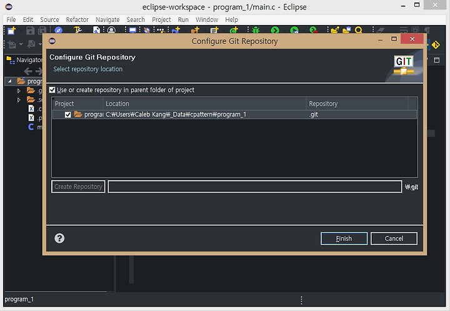Click the Save toolbar icon
This screenshot has width=450, height=311.
(30, 30)
